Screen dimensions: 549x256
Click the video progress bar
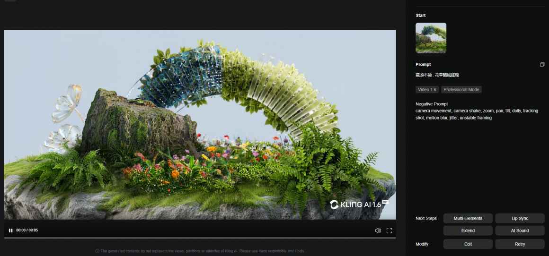[200, 238]
